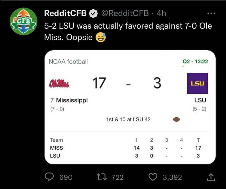Click the 722 retweets count
Viewport: 226px width, 189px height.
point(118,177)
